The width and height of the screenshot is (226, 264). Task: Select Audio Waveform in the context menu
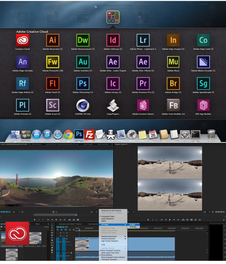(x=107, y=218)
